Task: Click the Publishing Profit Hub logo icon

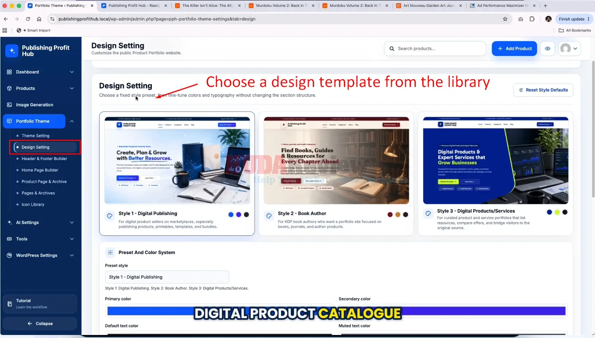Action: click(x=12, y=51)
